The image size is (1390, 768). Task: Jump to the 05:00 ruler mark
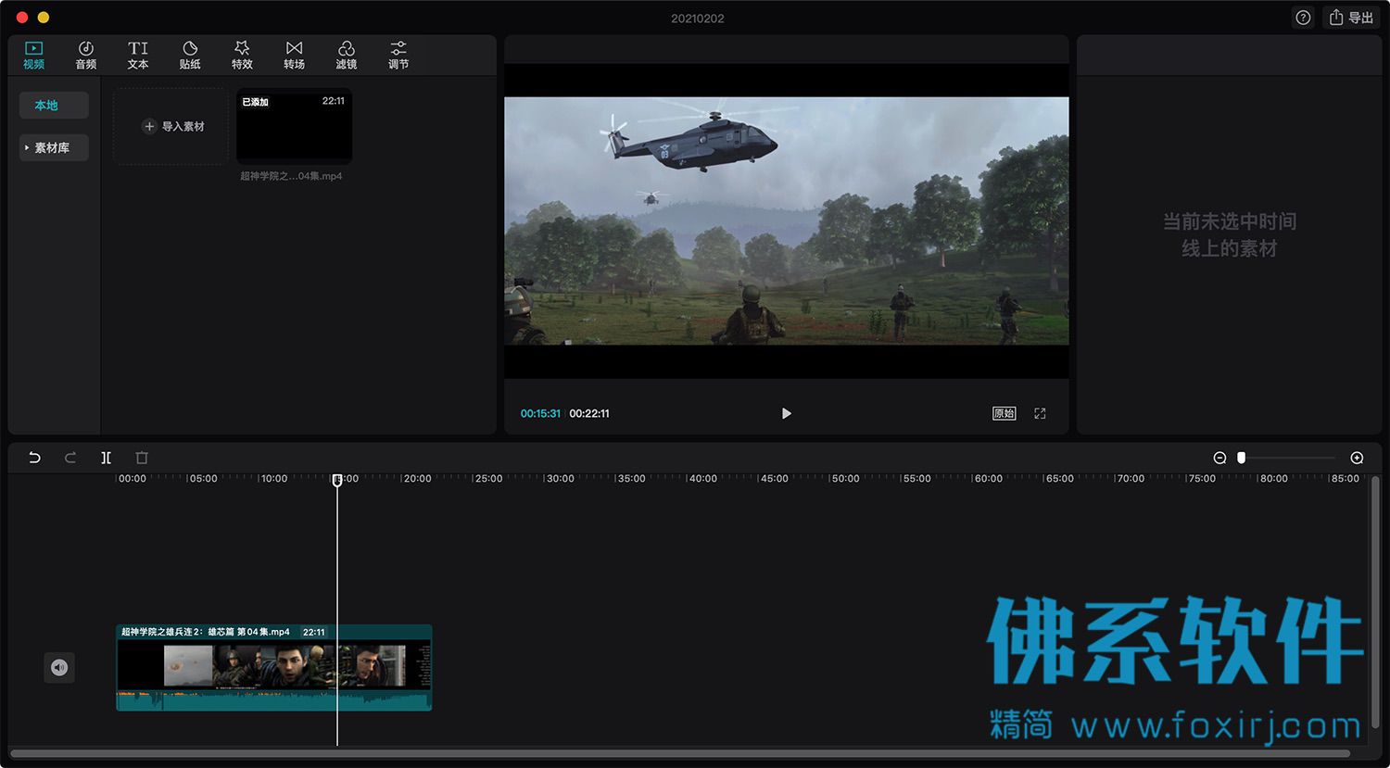(x=203, y=479)
